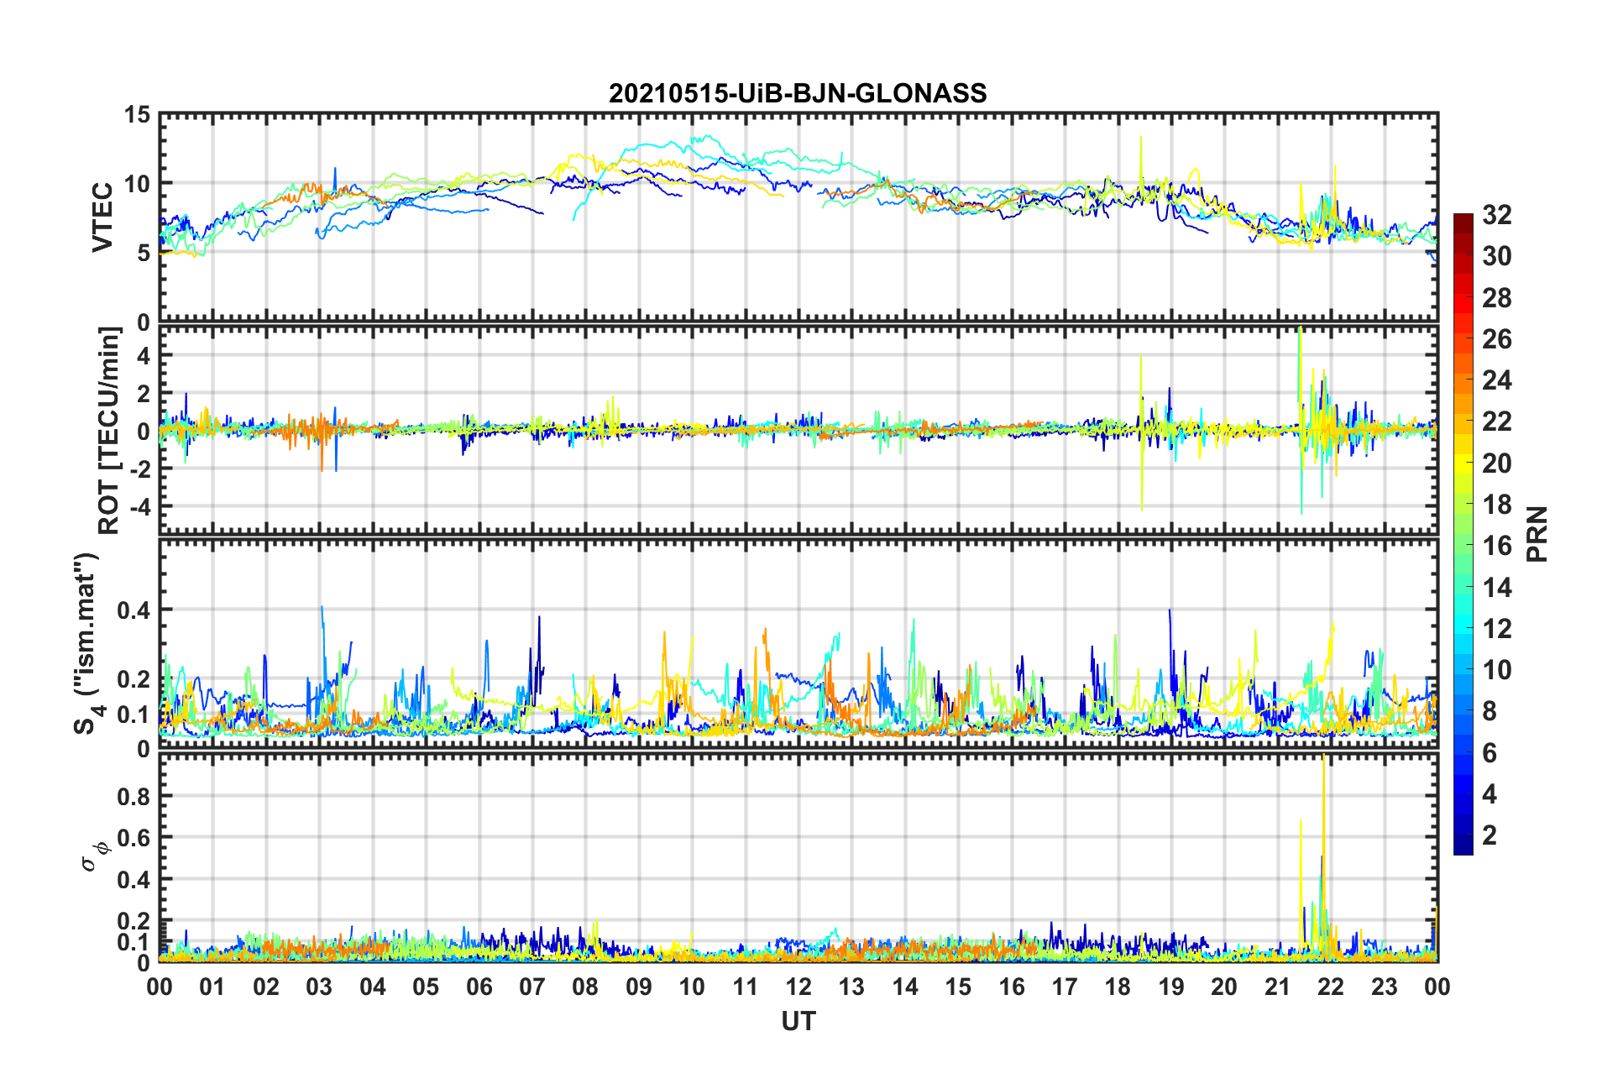Click VTEC axis tick label 5
Screen dimensions: 1597x1068
[x=144, y=253]
